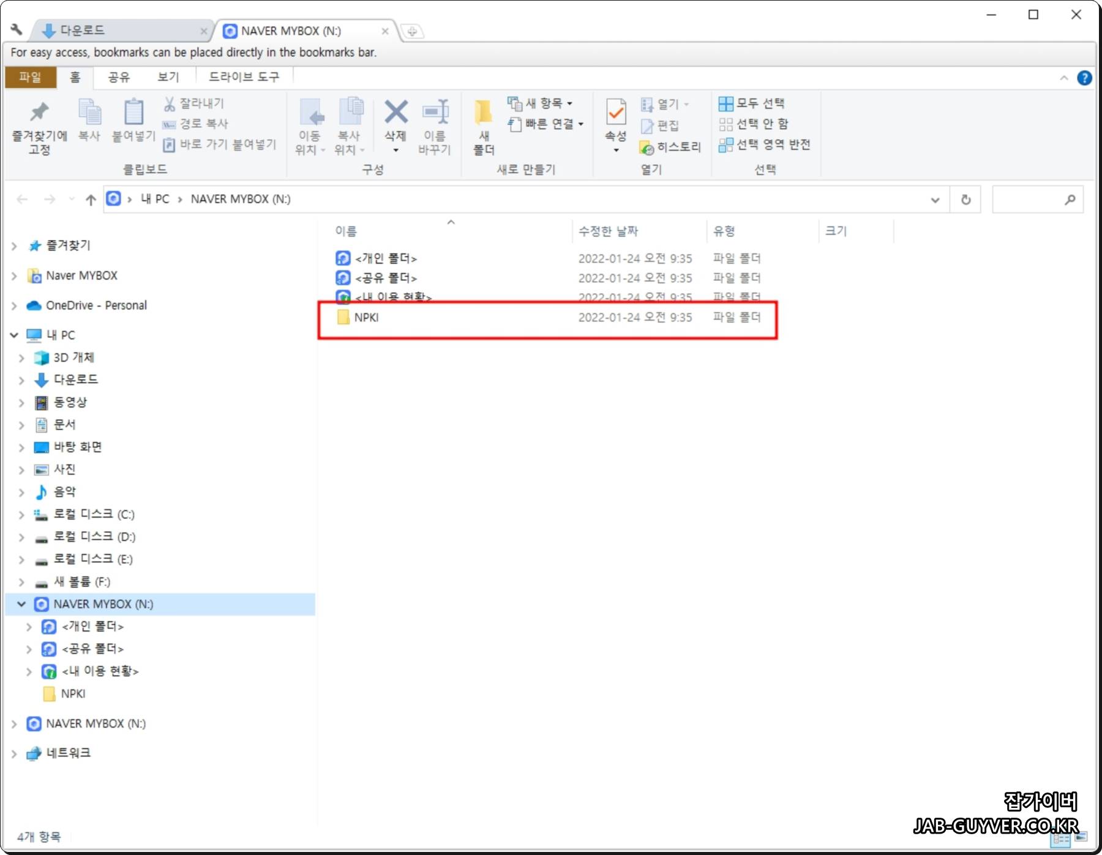Click 선택 안 함 select none
Screen dimensions: 1102x855
pos(753,124)
